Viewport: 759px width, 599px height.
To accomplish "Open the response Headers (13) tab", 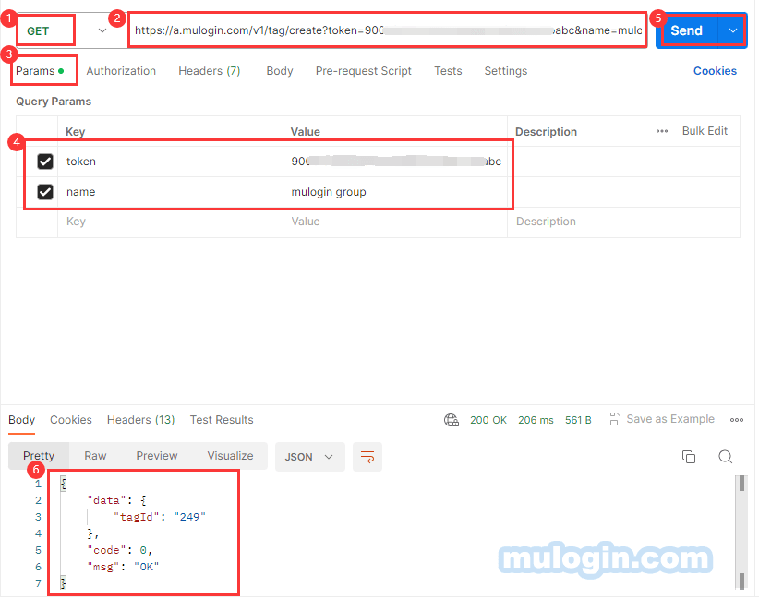I will point(141,420).
